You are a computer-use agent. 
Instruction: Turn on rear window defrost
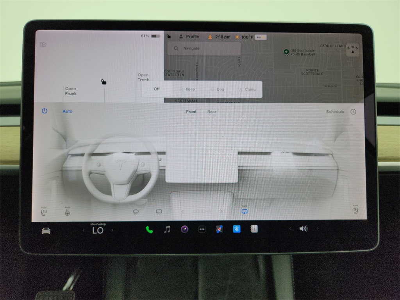159,212
